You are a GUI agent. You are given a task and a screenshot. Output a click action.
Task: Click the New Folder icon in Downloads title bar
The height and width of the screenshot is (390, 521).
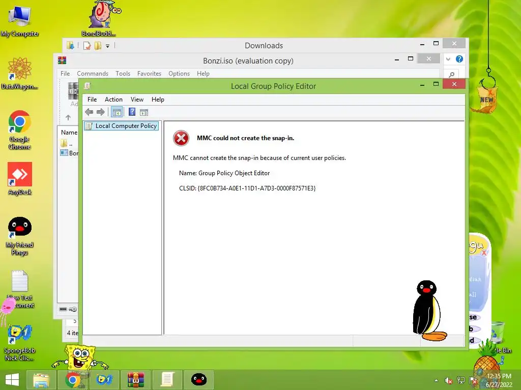[98, 46]
